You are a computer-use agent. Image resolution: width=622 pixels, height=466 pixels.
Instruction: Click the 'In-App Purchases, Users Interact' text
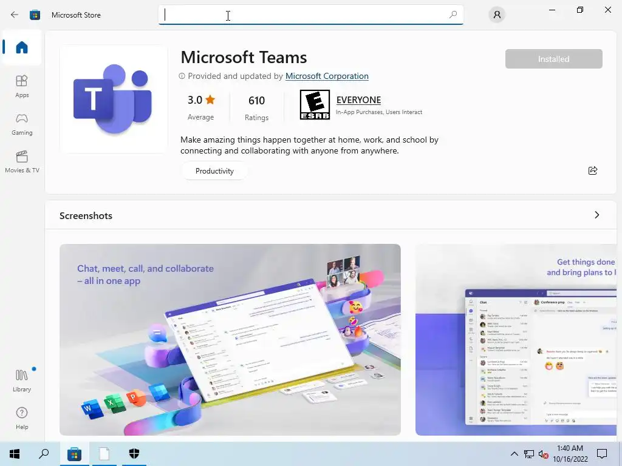[379, 112]
